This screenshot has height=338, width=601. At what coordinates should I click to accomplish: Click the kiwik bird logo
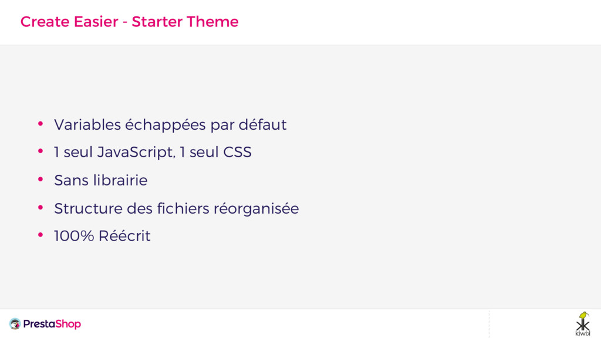pos(583,320)
